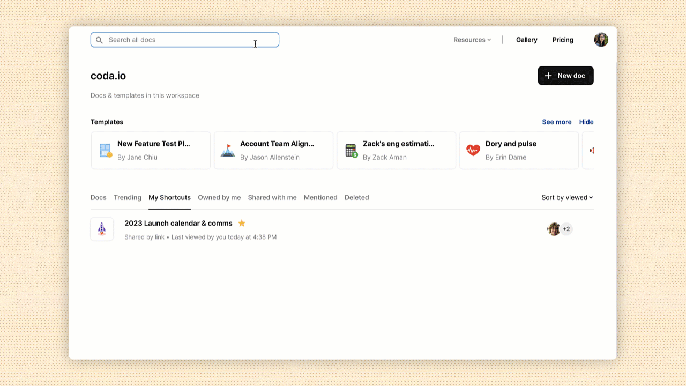The image size is (686, 386).
Task: Click the heart pulse Dory icon
Action: click(x=473, y=151)
